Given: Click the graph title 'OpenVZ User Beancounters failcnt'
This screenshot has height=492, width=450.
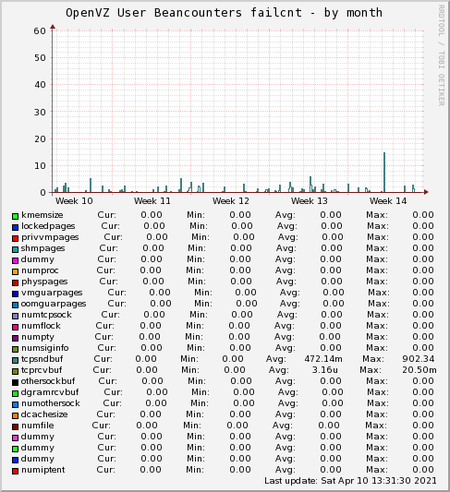Looking at the screenshot, I should 184,13.
